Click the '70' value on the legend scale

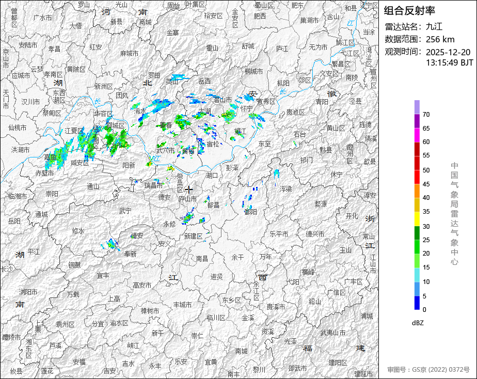click(x=426, y=115)
